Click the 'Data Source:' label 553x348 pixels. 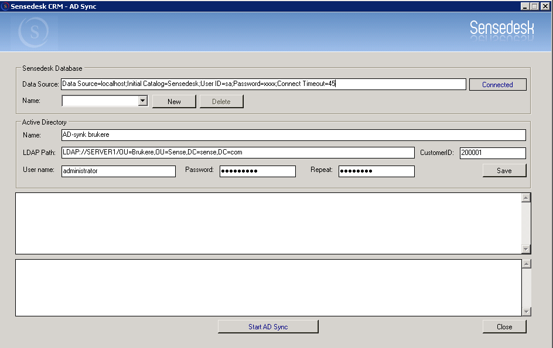pyautogui.click(x=40, y=84)
